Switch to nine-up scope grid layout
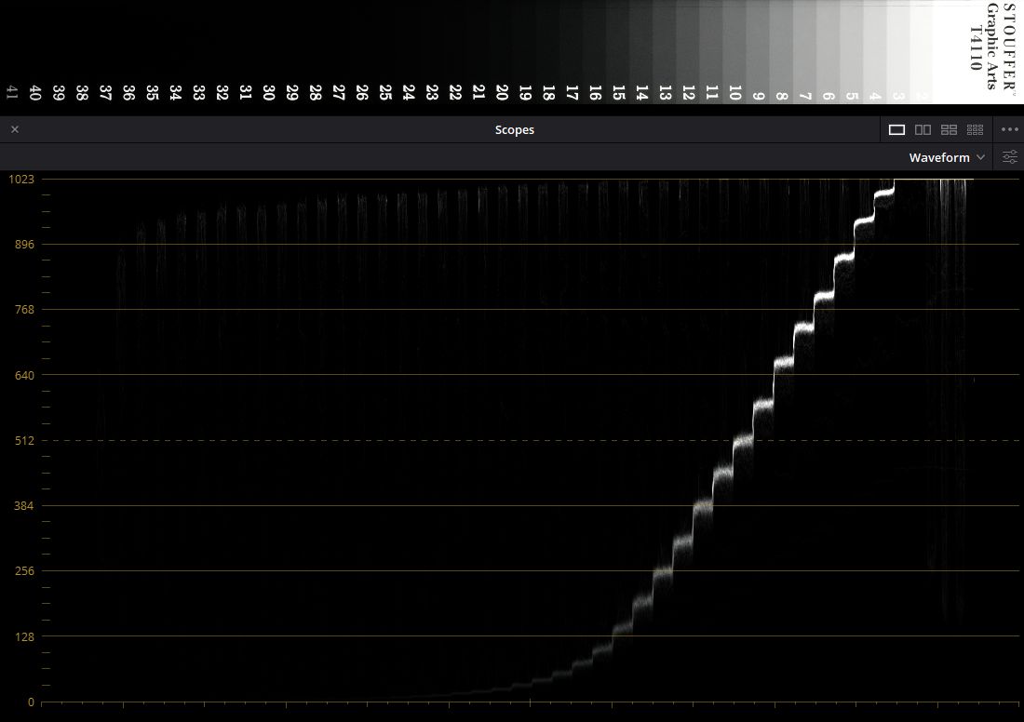Viewport: 1024px width, 722px height. click(975, 130)
